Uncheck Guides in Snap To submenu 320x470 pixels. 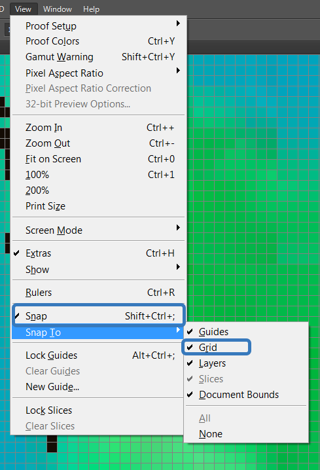[246, 332]
